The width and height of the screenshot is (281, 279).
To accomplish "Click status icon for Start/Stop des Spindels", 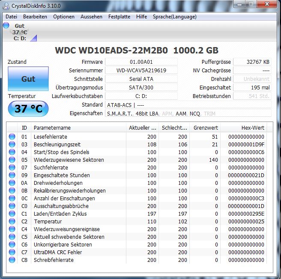I will coord(12,152).
